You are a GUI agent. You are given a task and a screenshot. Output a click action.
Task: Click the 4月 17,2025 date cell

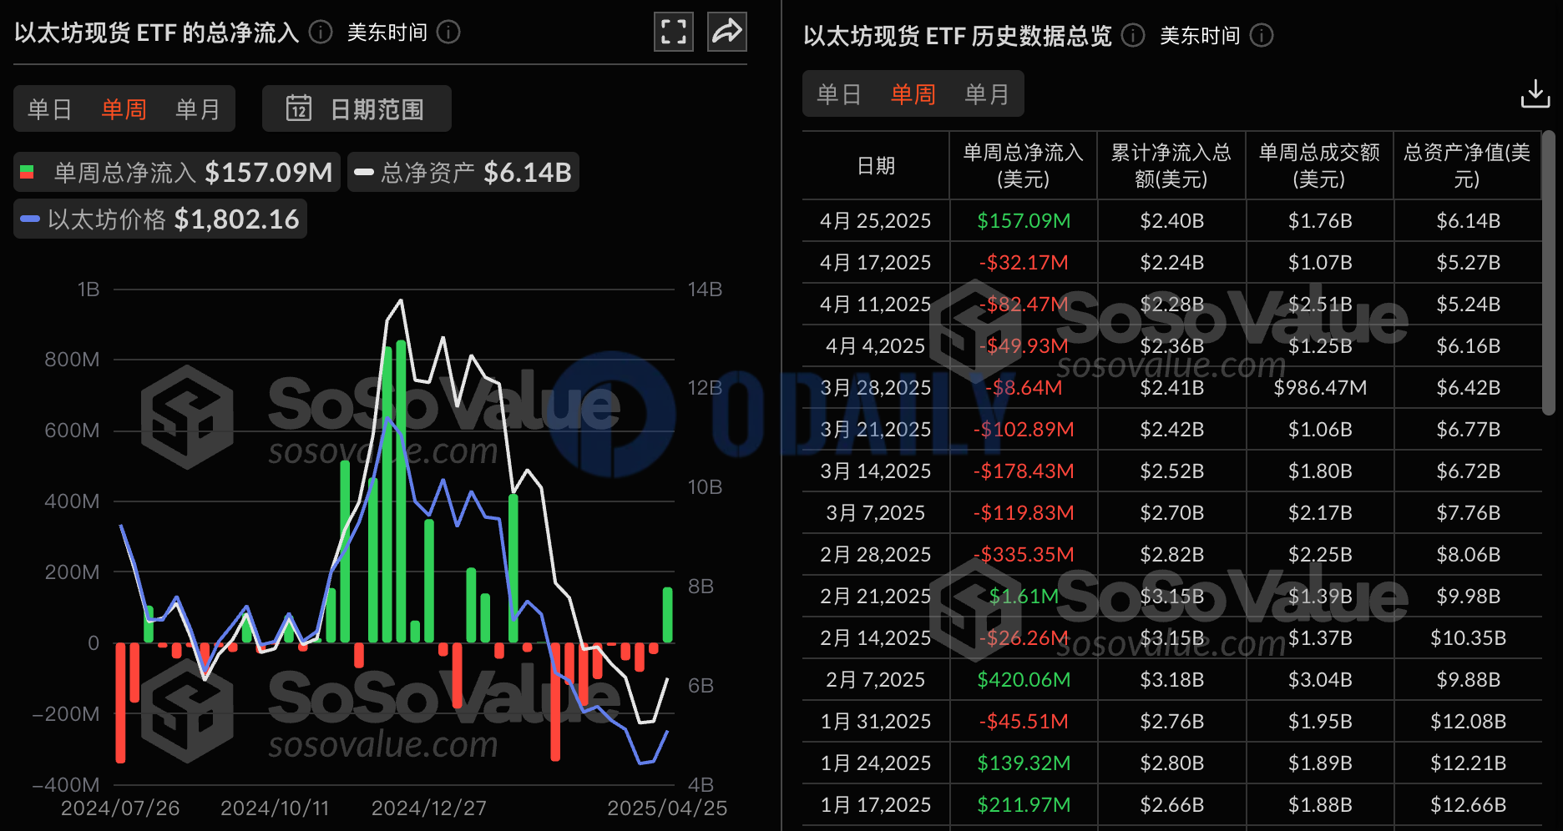[876, 263]
